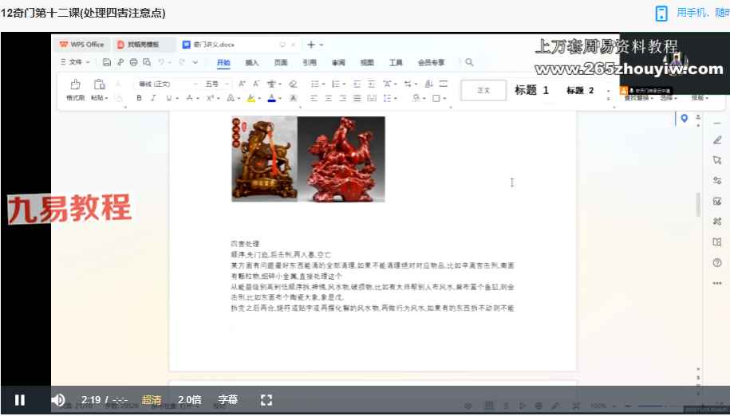Viewport: 730px width, 416px height.
Task: Click the character shading icon
Action: pos(293,98)
